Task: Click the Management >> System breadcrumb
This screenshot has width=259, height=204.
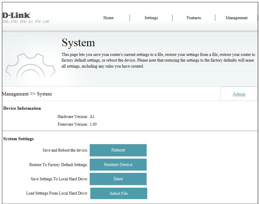Action: 27,94
